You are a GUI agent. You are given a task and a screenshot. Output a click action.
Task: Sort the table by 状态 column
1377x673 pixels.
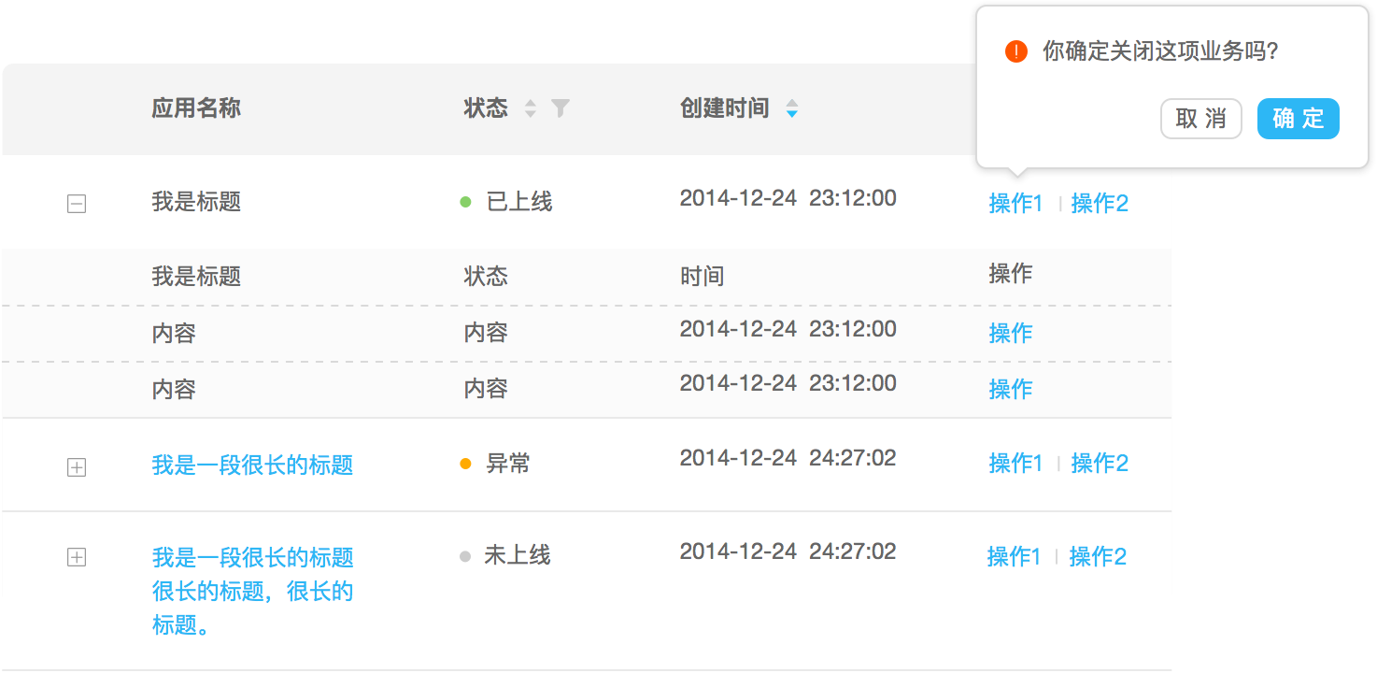[x=530, y=108]
